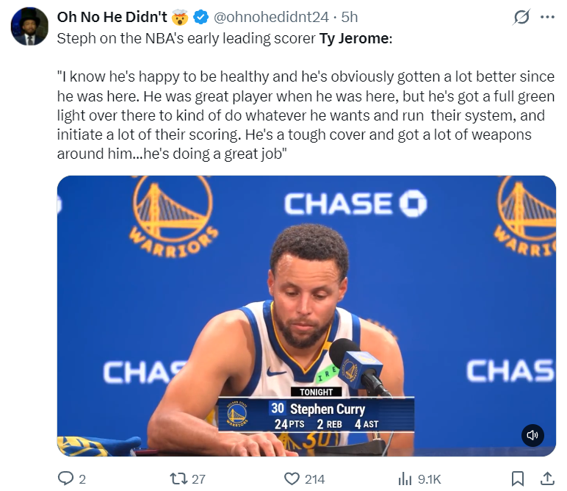This screenshot has height=491, width=567.
Task: Click the 27 reposts count
Action: click(x=198, y=479)
